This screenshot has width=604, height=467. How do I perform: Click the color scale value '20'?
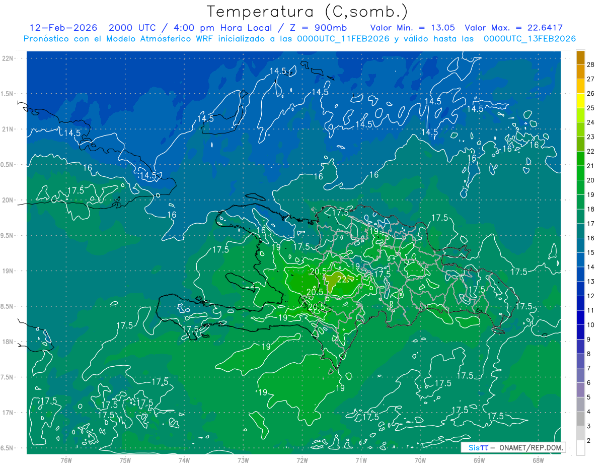tap(591, 180)
